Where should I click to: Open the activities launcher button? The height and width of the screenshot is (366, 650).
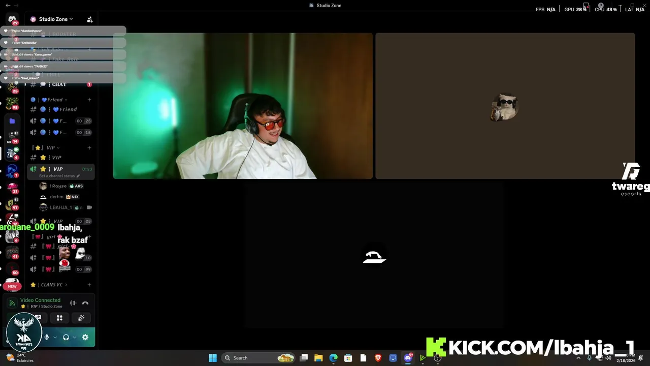59,318
